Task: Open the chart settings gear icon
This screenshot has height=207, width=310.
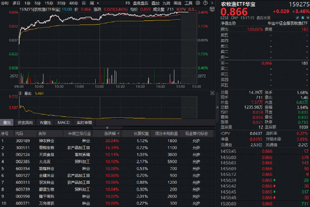Action: (198, 3)
